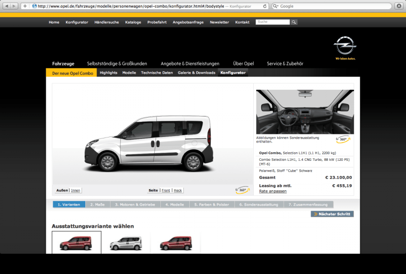Image resolution: width=406 pixels, height=274 pixels.
Task: Select Service & Zubehör section
Action: click(x=285, y=64)
